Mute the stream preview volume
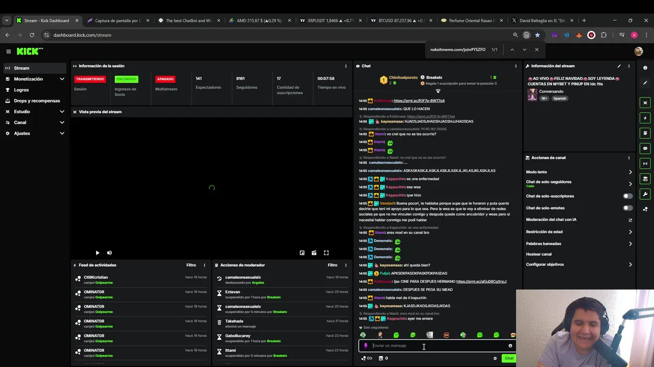Image resolution: width=654 pixels, height=367 pixels. coord(109,253)
